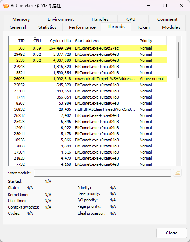Select thread row with TID 7088

(88, 146)
